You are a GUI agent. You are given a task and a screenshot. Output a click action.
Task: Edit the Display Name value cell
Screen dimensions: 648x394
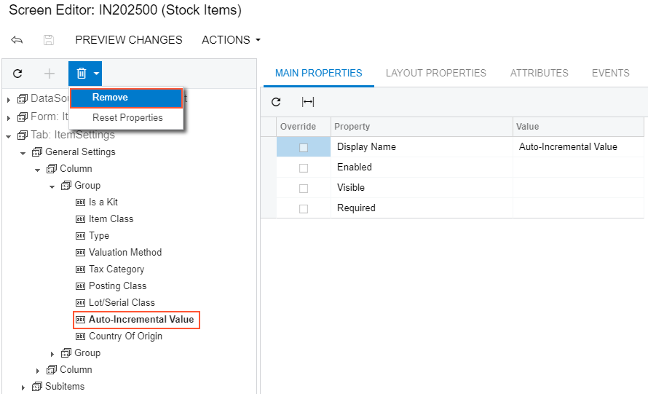tap(579, 147)
